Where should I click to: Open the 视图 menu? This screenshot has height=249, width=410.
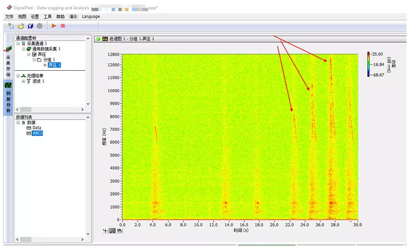tap(22, 17)
